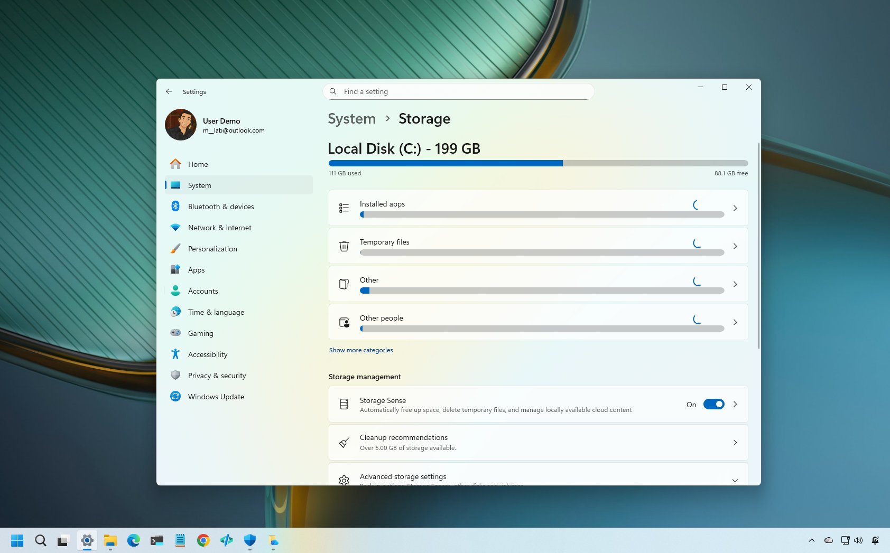Open Personalization settings
This screenshot has height=553, width=890.
[x=212, y=249]
